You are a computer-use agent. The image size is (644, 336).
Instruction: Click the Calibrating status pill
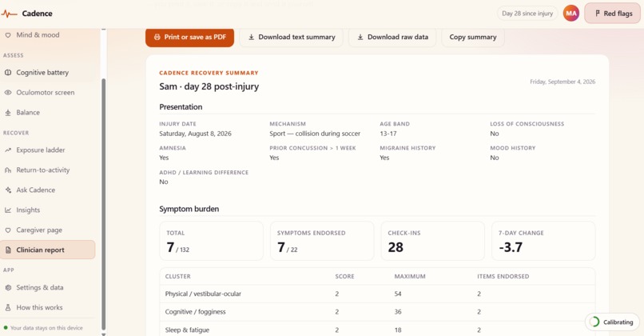tap(612, 322)
